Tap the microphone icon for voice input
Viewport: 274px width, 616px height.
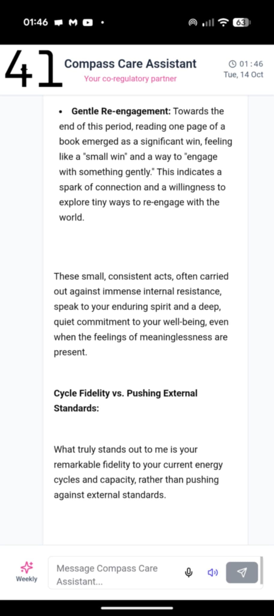pyautogui.click(x=189, y=572)
